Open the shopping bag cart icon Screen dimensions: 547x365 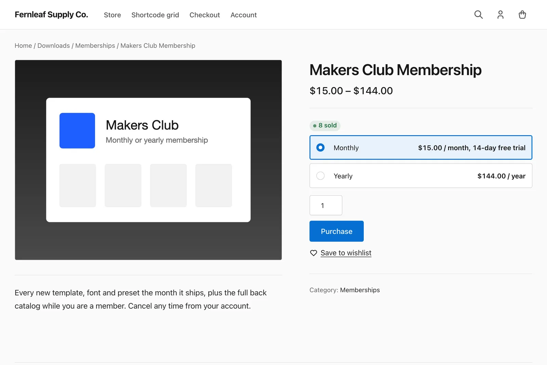pyautogui.click(x=522, y=15)
